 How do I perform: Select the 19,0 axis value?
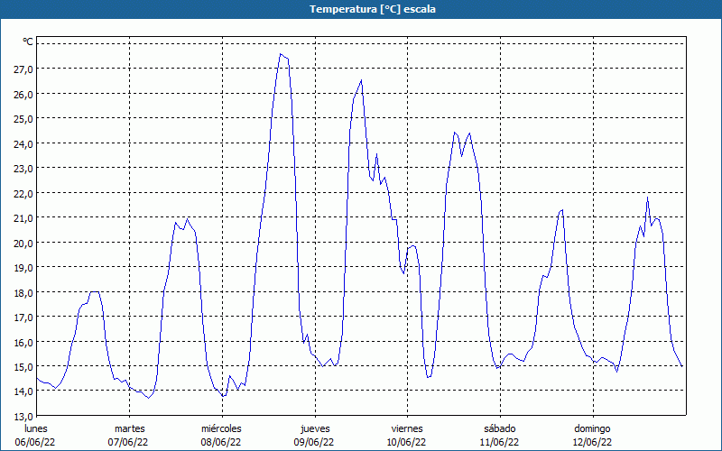23,267
